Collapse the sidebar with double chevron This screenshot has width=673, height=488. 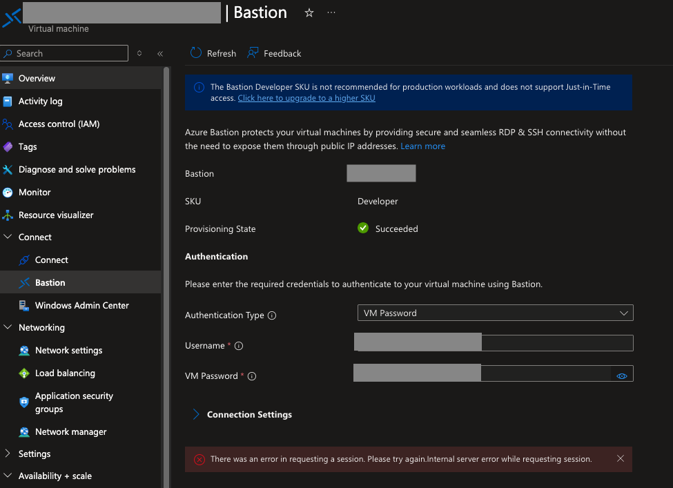[x=160, y=54]
